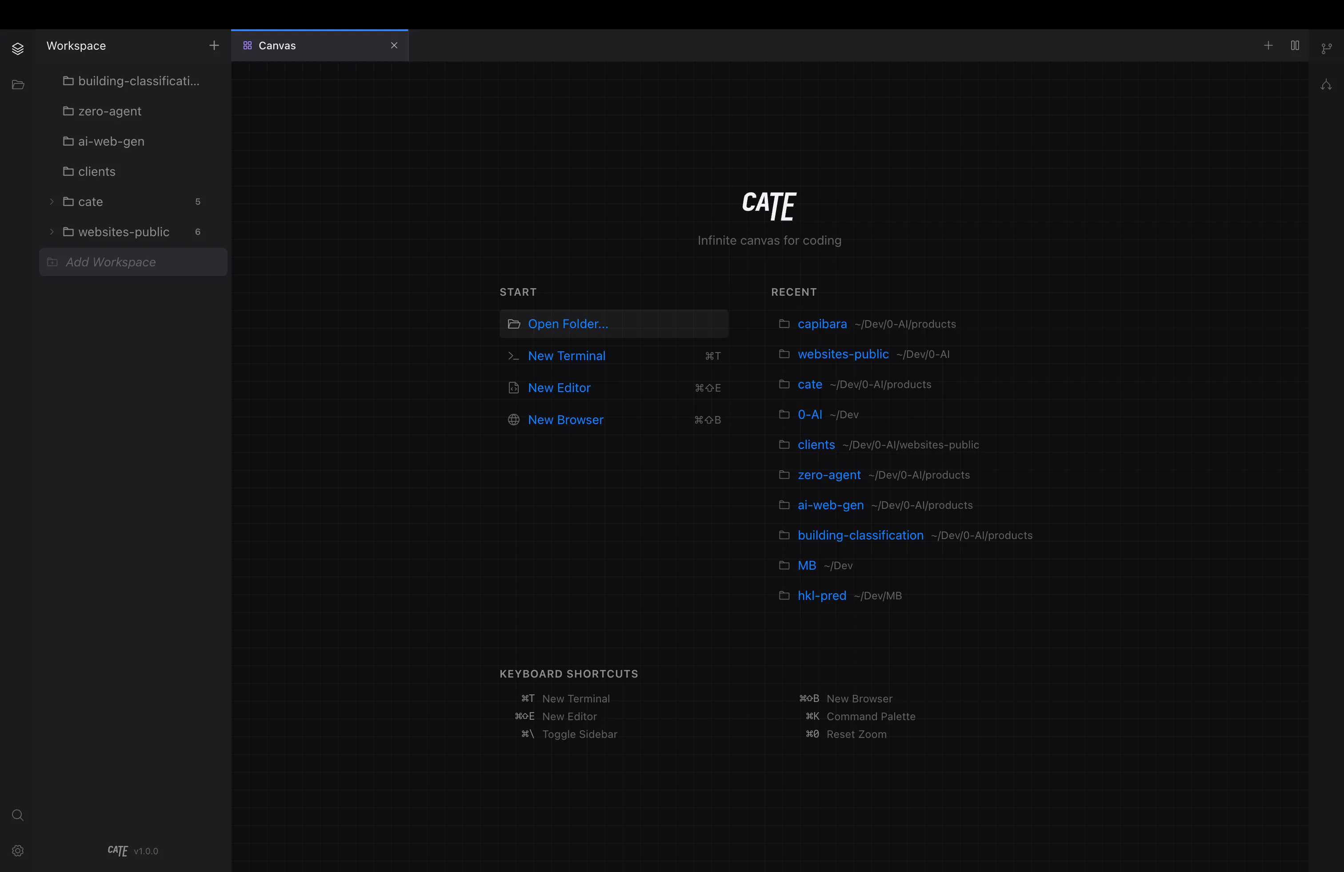Click the globe icon beside New Browser
The height and width of the screenshot is (872, 1344).
coord(514,420)
